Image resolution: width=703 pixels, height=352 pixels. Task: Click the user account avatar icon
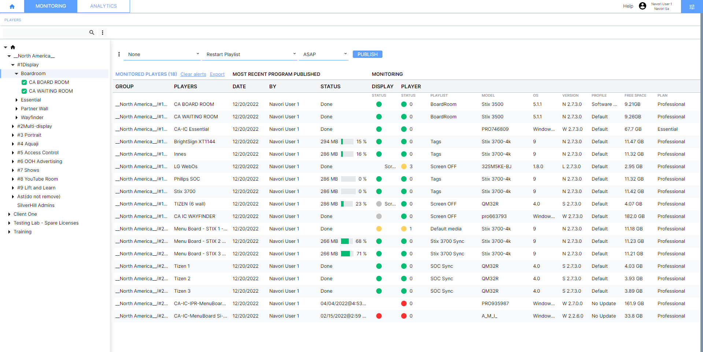[x=642, y=6]
